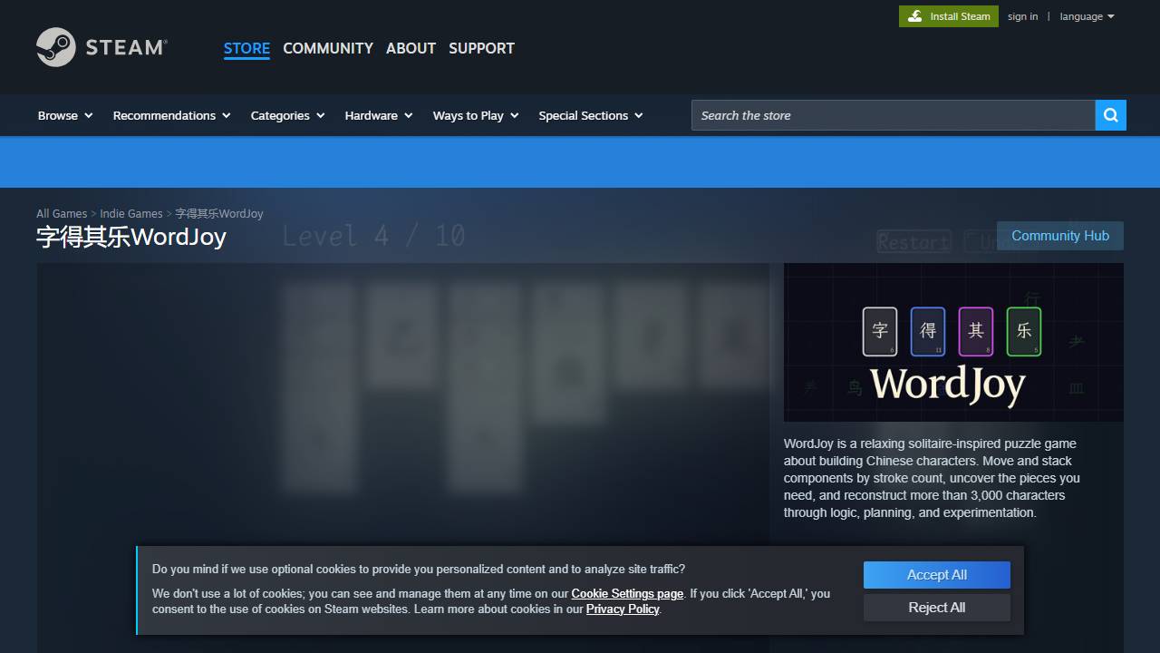This screenshot has width=1160, height=653.
Task: Accept all cookies
Action: click(937, 575)
